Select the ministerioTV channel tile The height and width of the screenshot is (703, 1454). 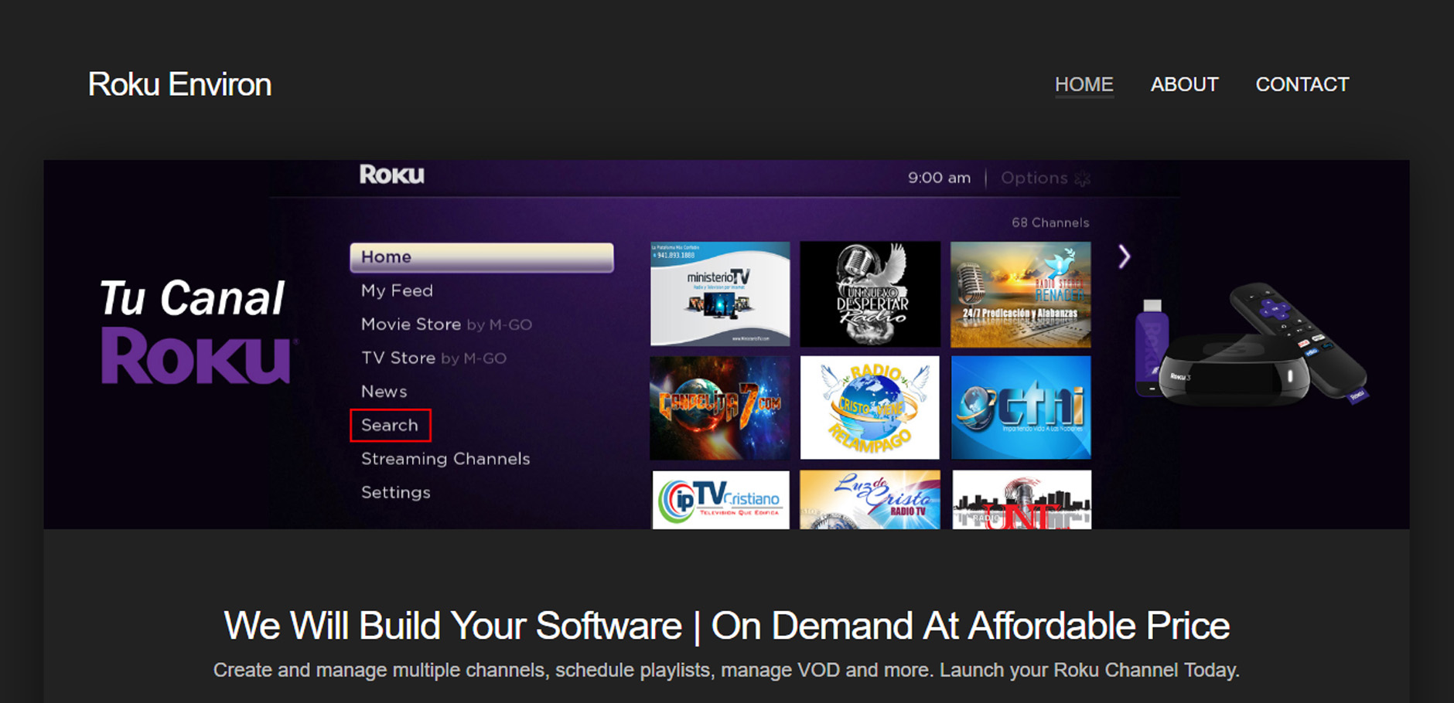click(720, 294)
